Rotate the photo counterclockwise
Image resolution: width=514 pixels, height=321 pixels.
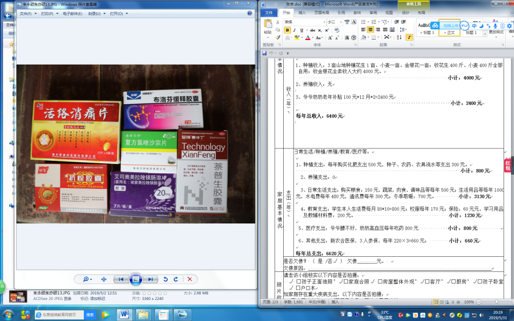tap(166, 279)
